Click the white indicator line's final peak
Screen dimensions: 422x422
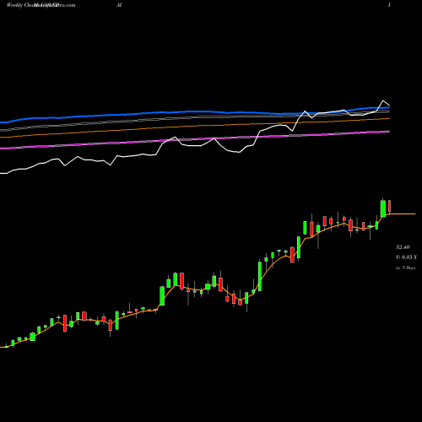(x=383, y=100)
